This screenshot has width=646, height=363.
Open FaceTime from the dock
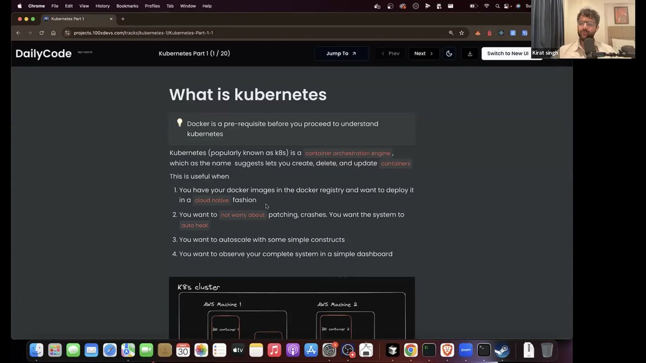pos(146,350)
